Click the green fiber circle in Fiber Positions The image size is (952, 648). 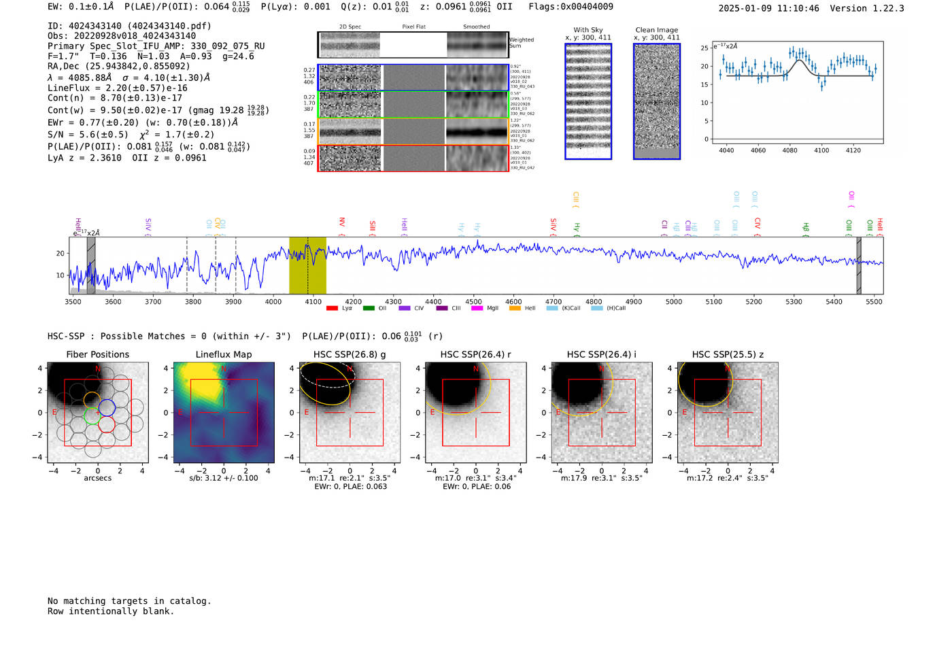[92, 416]
